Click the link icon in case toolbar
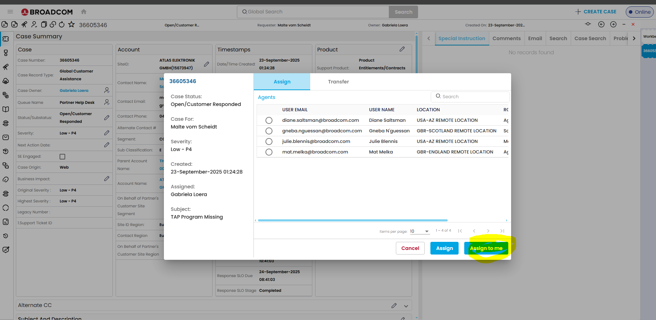656x320 pixels. point(53,24)
